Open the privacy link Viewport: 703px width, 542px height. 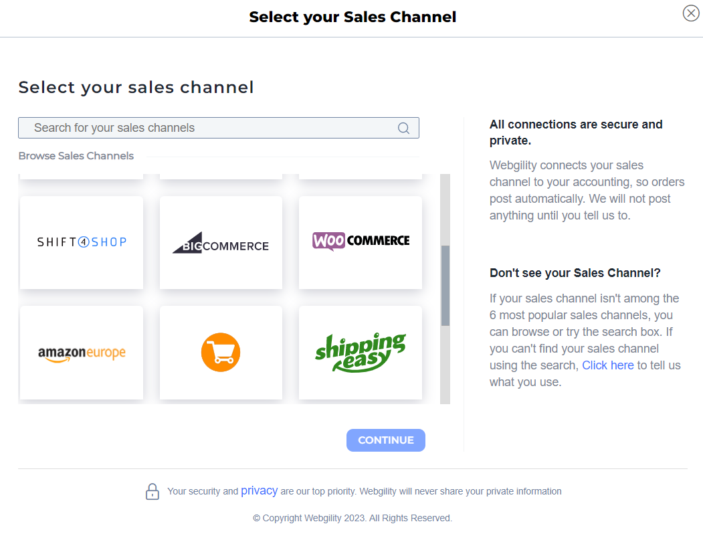(x=259, y=490)
